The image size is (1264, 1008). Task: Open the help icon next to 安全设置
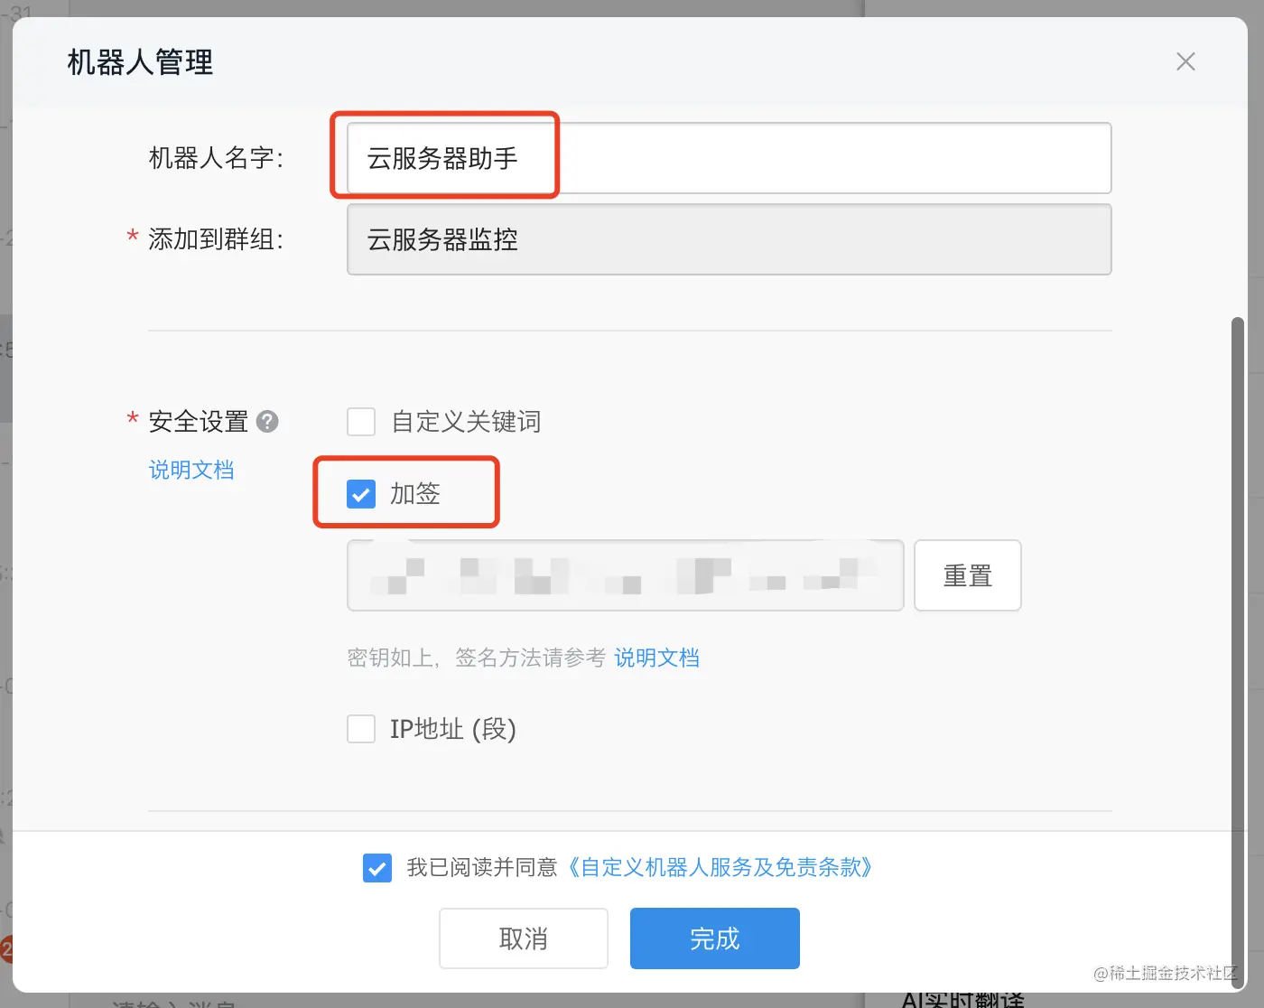point(267,422)
